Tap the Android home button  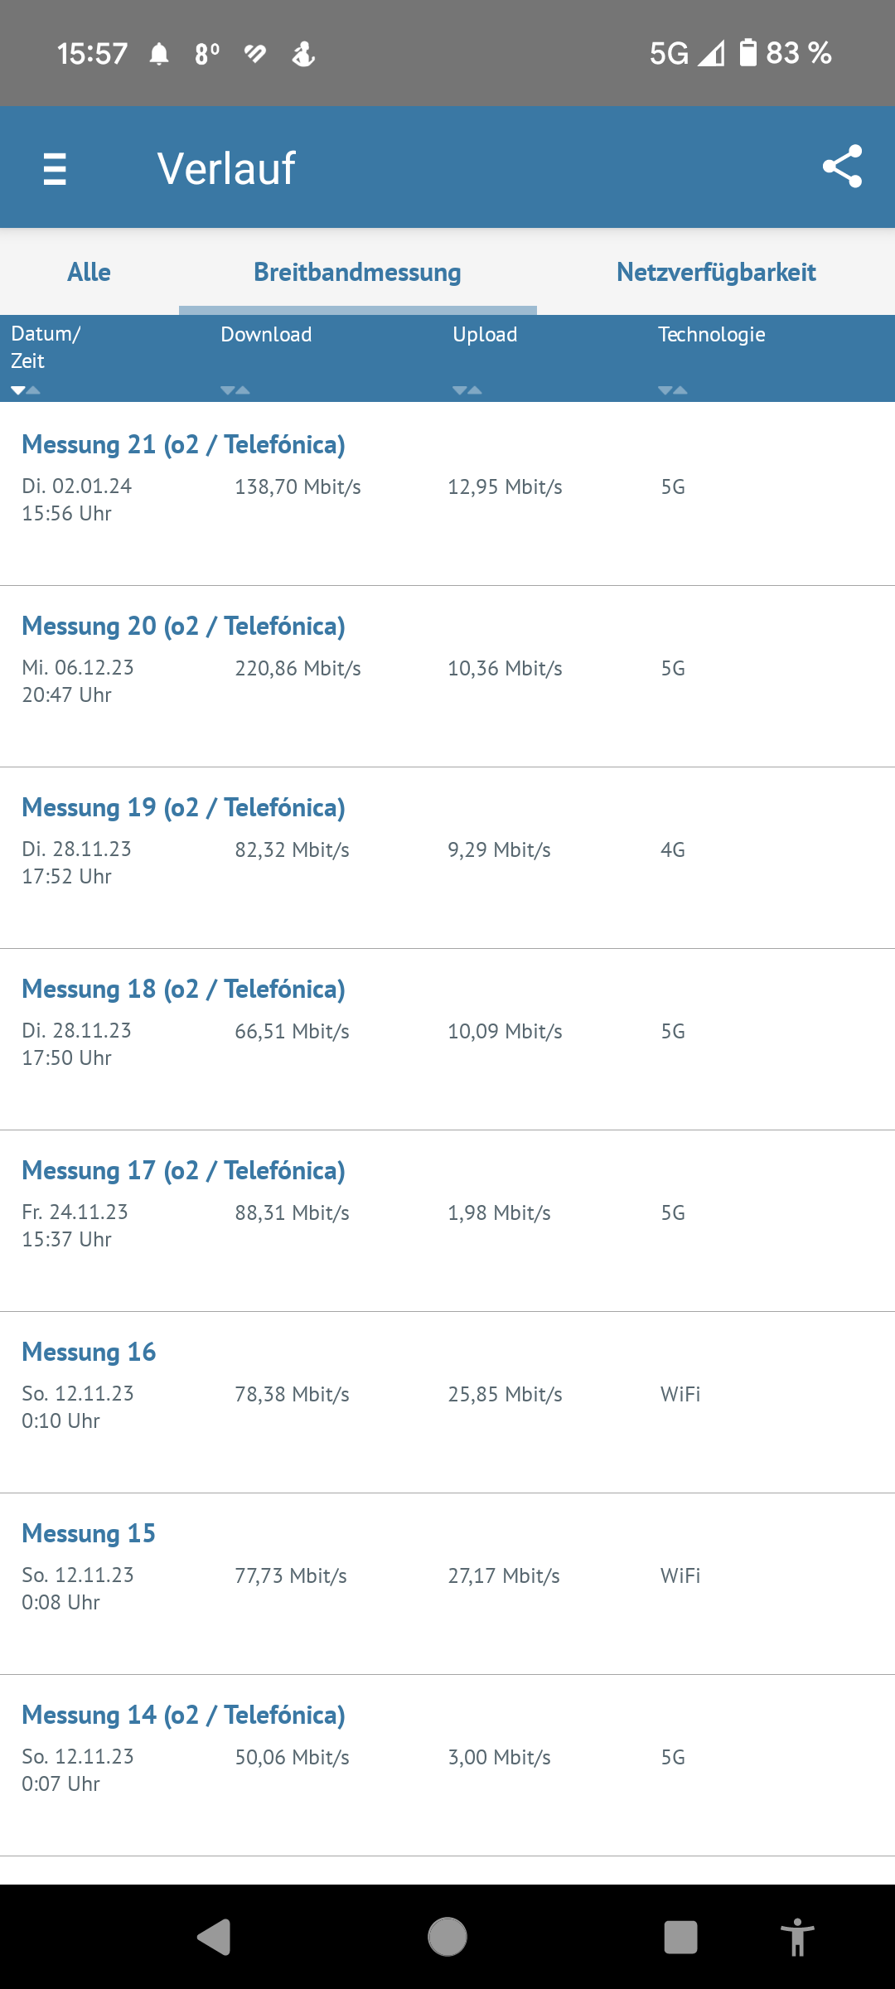click(447, 1937)
